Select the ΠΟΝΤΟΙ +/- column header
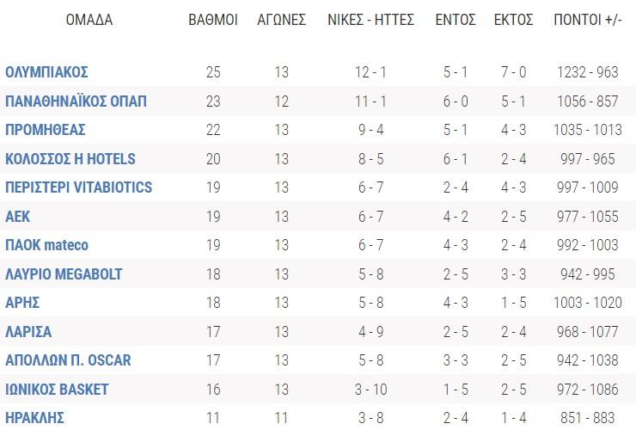This screenshot has height=430, width=636. point(589,20)
